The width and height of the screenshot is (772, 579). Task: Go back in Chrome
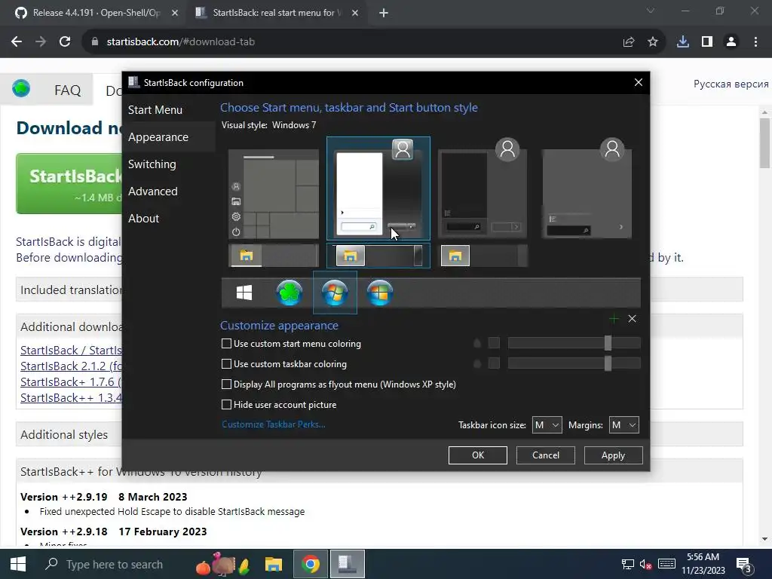pyautogui.click(x=17, y=42)
